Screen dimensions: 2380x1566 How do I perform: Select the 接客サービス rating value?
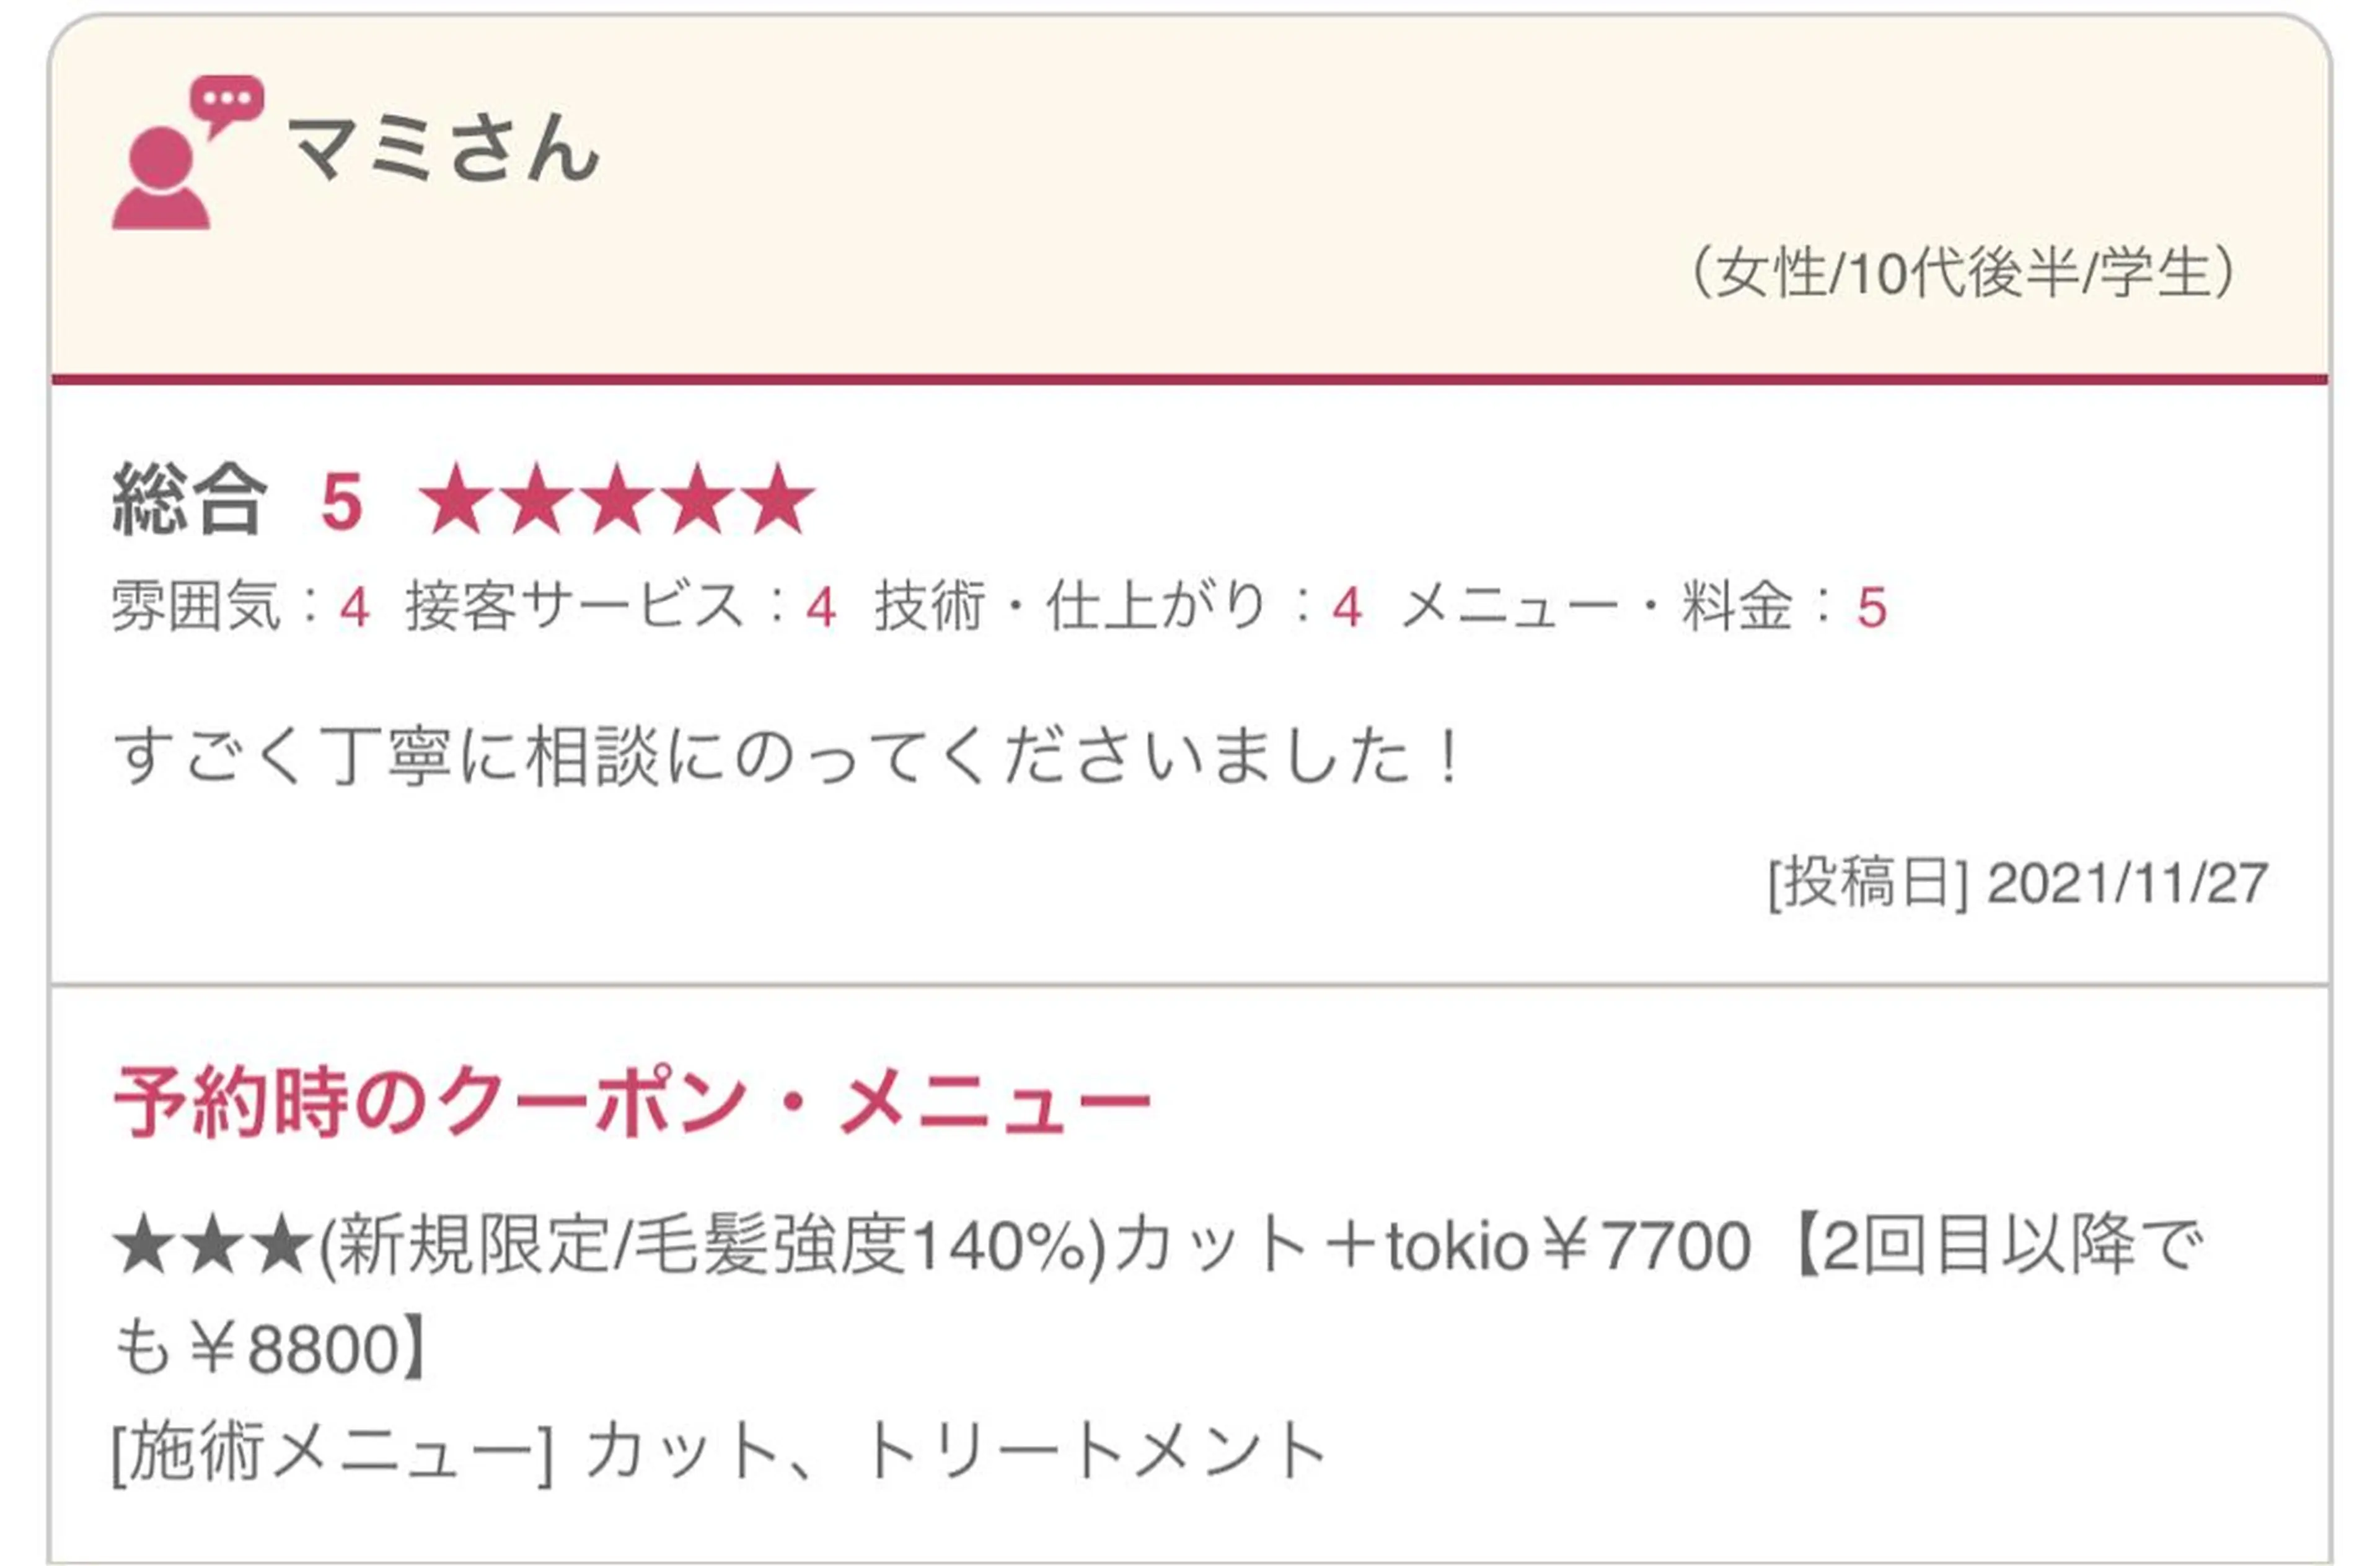click(x=821, y=606)
